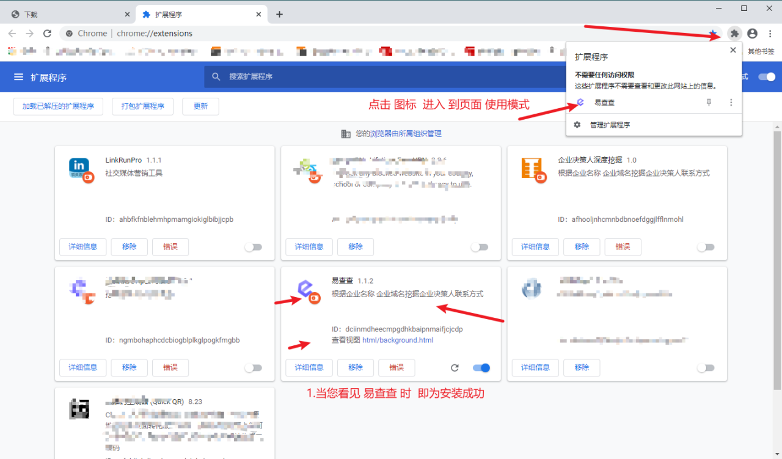The width and height of the screenshot is (782, 459).
Task: Click the LinkRunPro extension icon
Action: tap(80, 169)
